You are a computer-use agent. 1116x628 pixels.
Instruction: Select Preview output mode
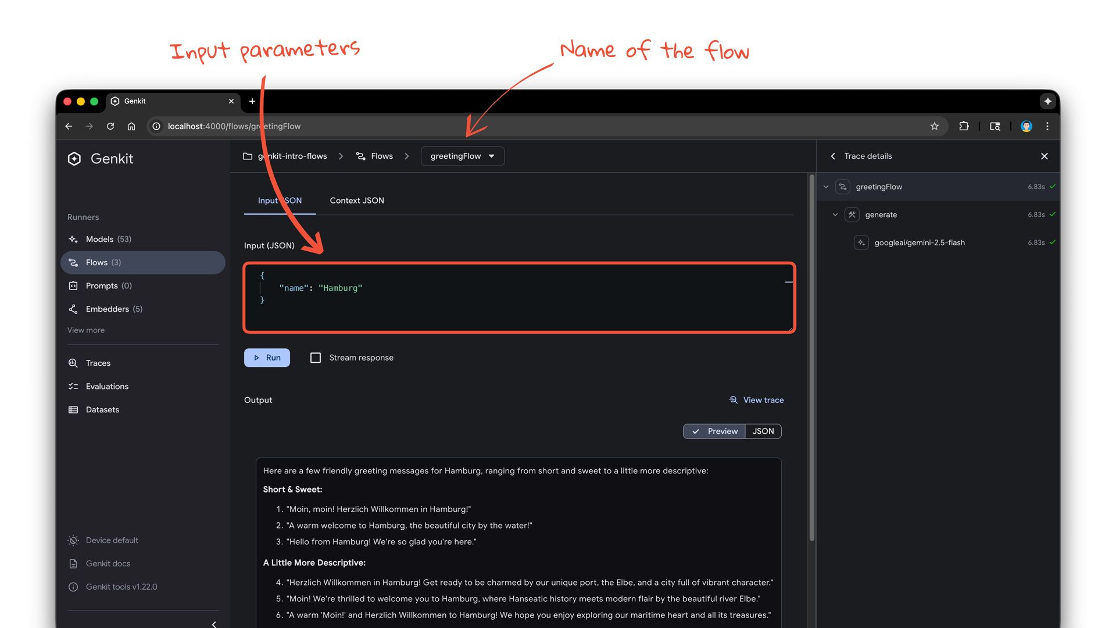[714, 431]
